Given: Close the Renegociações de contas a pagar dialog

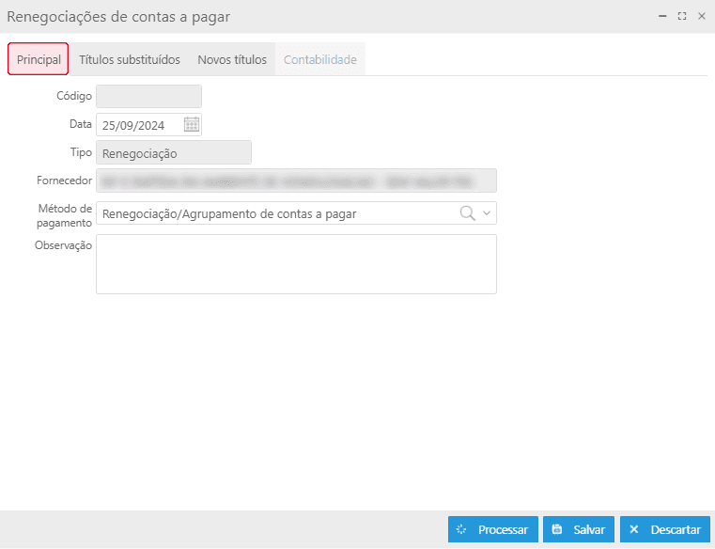Looking at the screenshot, I should coord(701,16).
